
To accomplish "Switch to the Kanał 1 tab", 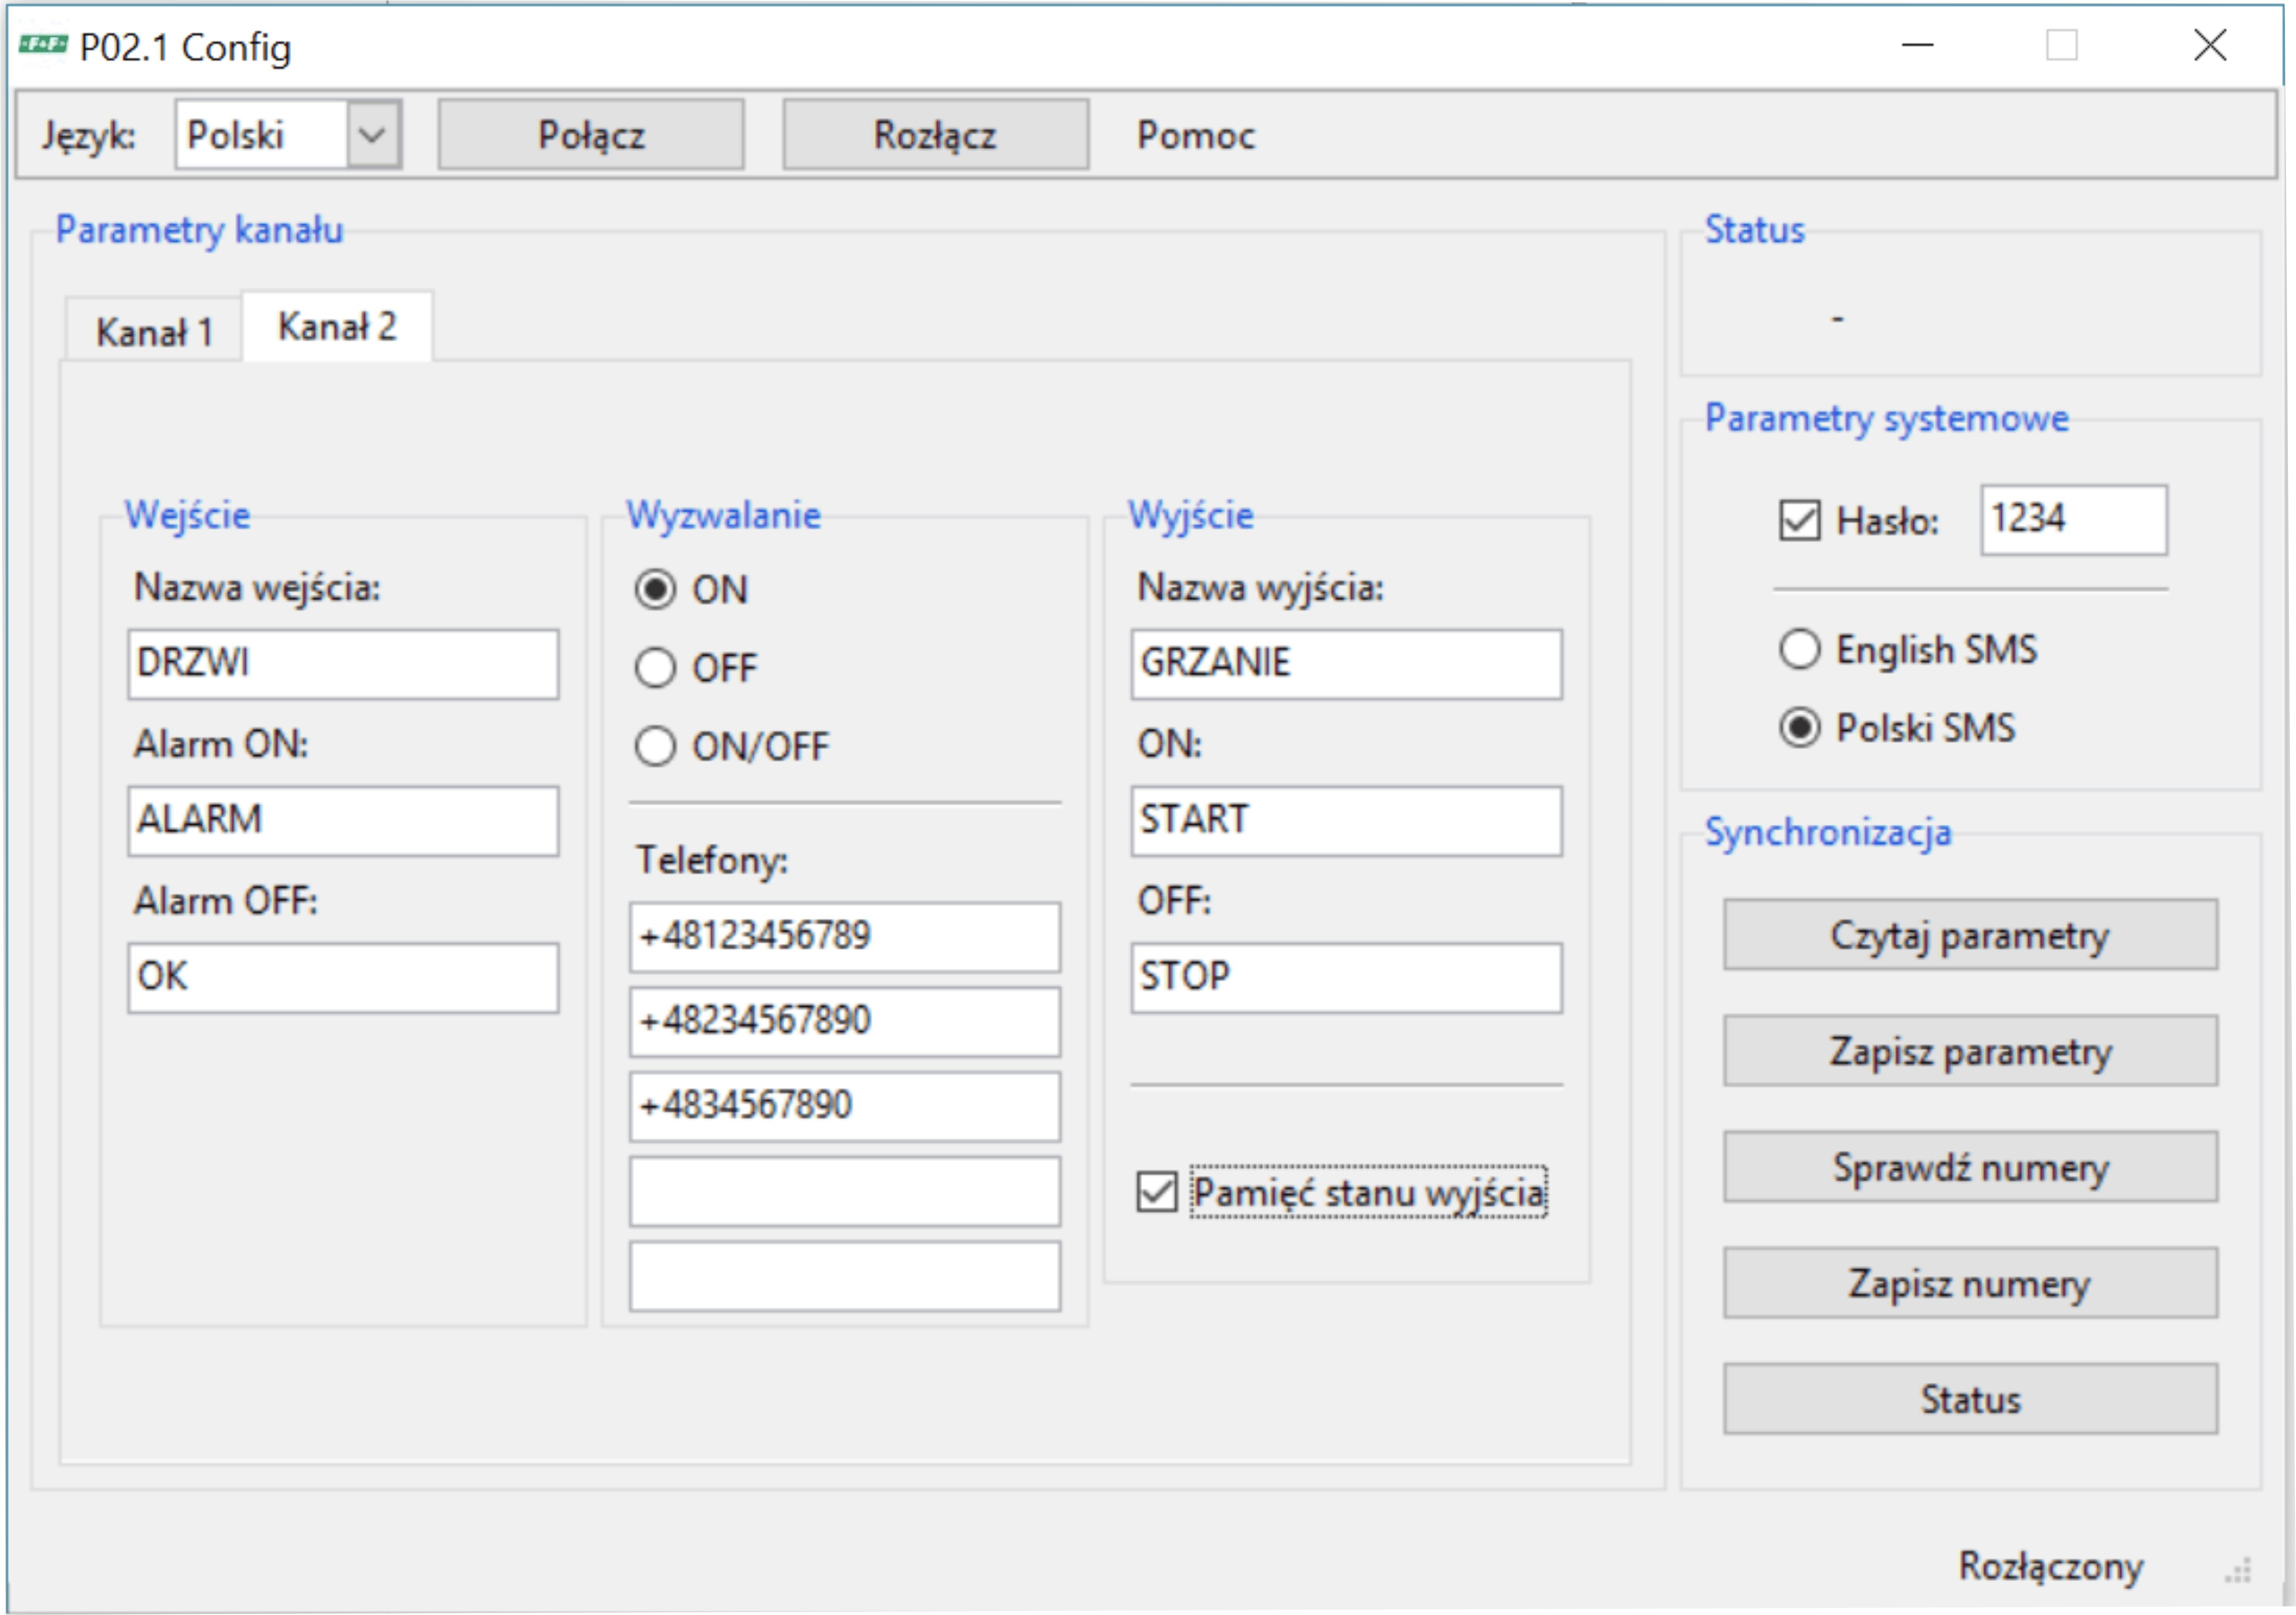I will click(154, 332).
